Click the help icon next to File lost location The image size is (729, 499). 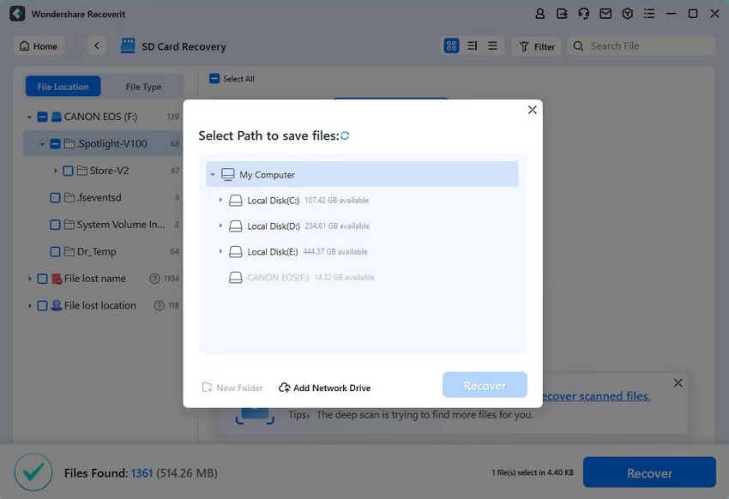tap(159, 305)
